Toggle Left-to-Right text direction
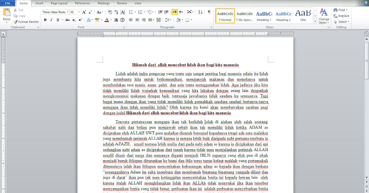This screenshot has width=369, height=193. pos(175,12)
